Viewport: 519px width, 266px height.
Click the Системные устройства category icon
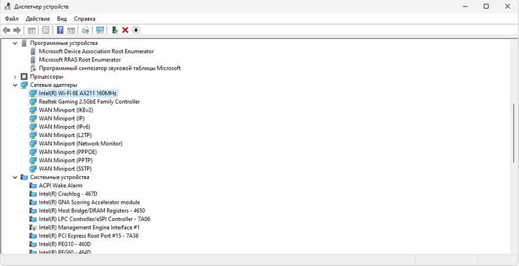[24, 177]
